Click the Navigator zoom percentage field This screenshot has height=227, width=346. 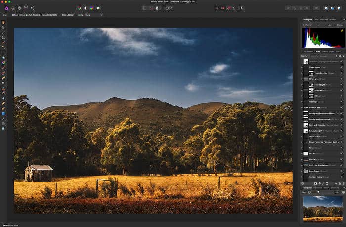[x=336, y=192]
